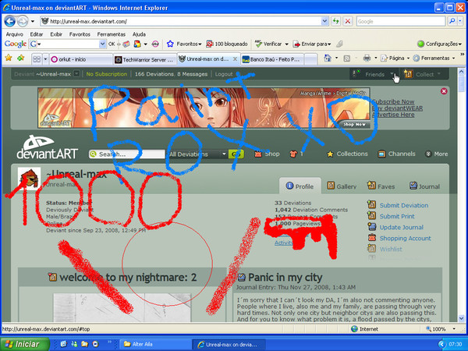
Task: Stop loading with the red X icon
Action: pos(348,21)
